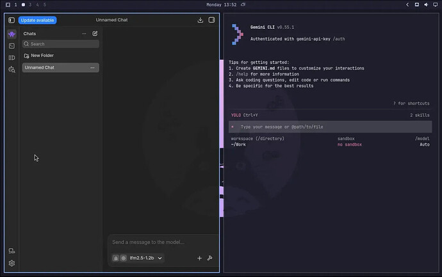Open the Chats header more options menu
This screenshot has width=442, height=277.
pos(84,33)
